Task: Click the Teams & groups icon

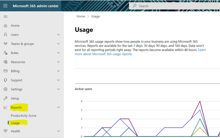Action: (x=5, y=44)
